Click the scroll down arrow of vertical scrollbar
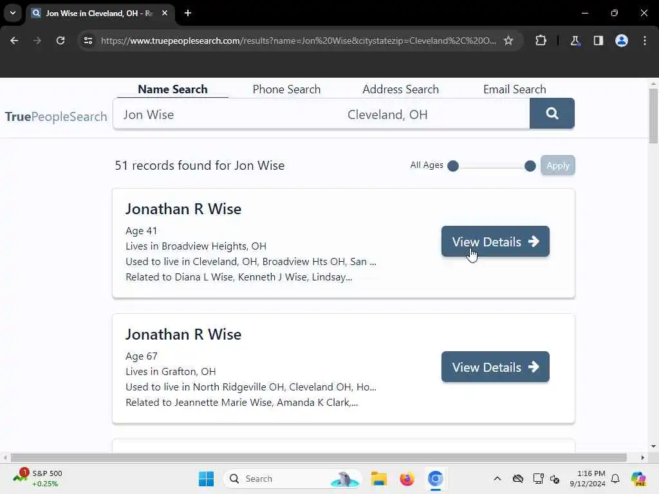Viewport: 659px width, 494px height. coord(653,446)
